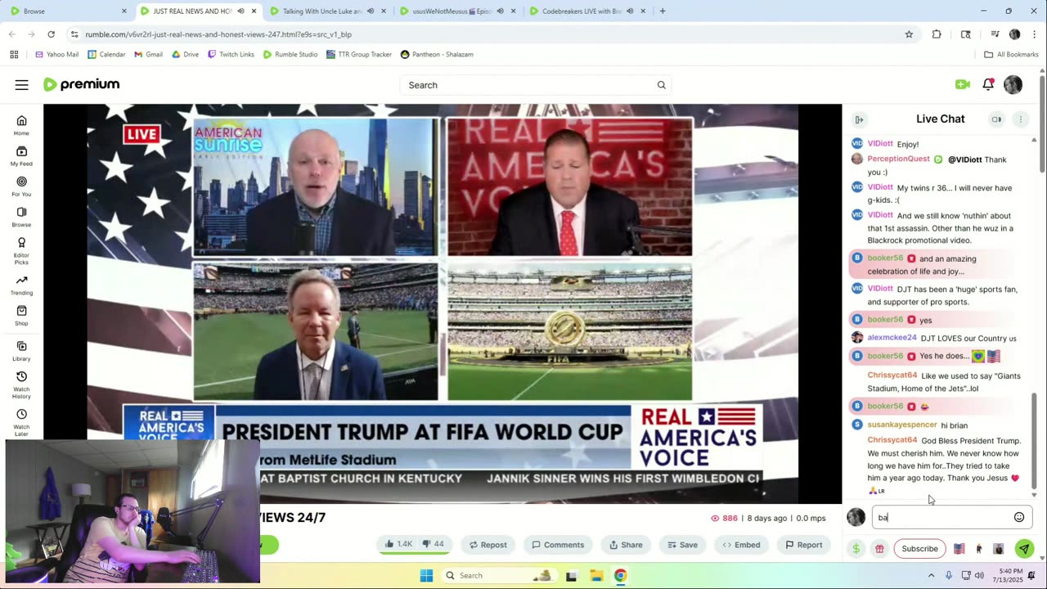
Task: Open the Library sidebar item
Action: (x=21, y=351)
